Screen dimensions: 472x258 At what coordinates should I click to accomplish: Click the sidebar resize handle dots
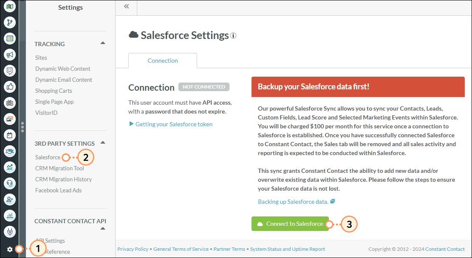click(22, 127)
